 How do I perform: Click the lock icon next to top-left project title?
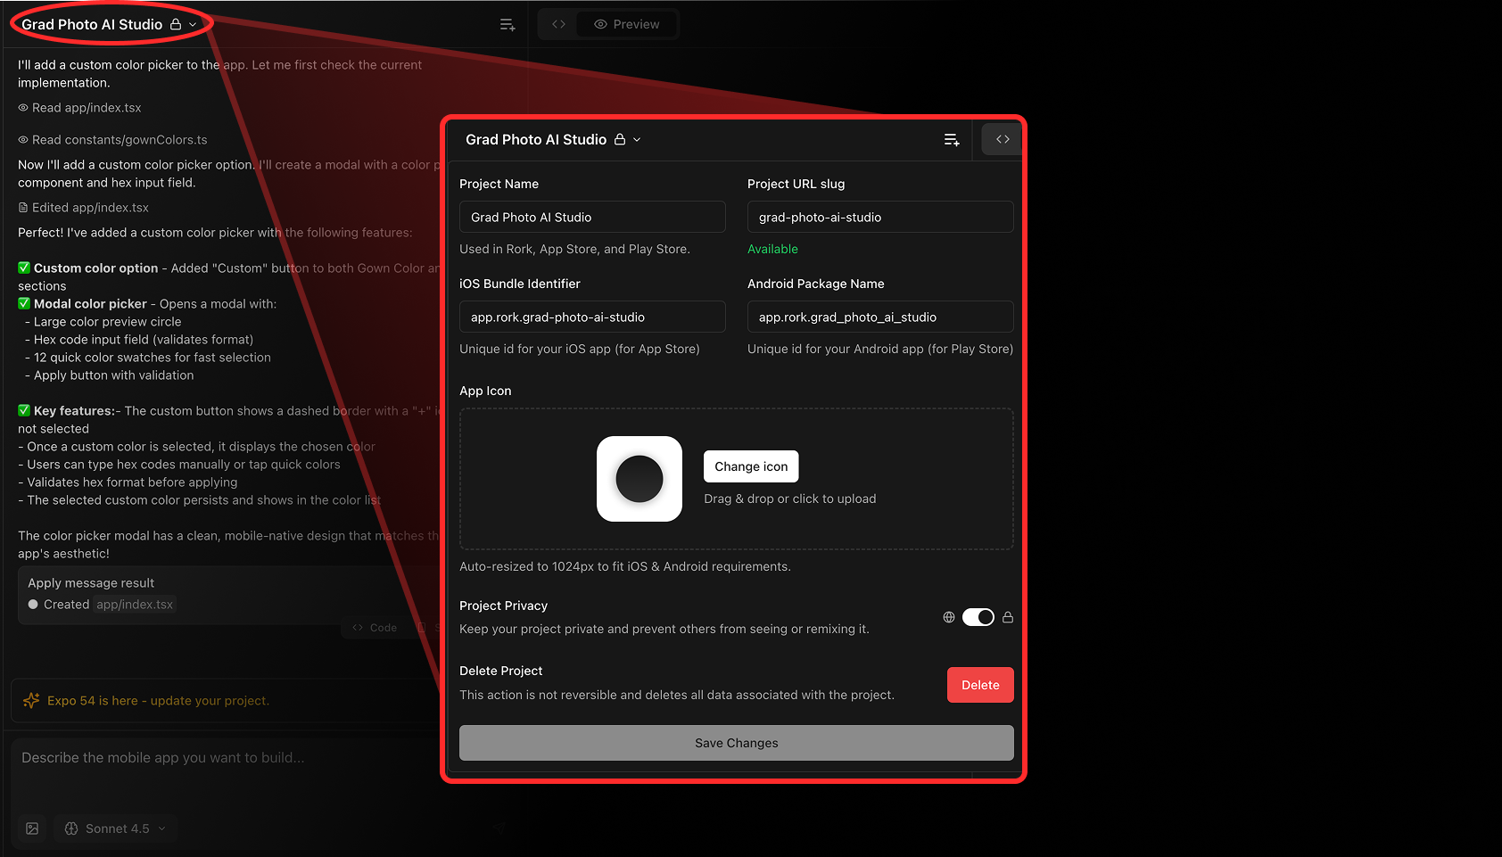coord(176,24)
